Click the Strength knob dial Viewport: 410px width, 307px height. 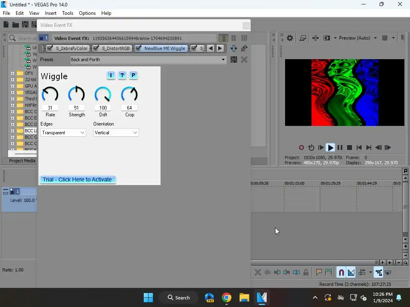point(76,94)
